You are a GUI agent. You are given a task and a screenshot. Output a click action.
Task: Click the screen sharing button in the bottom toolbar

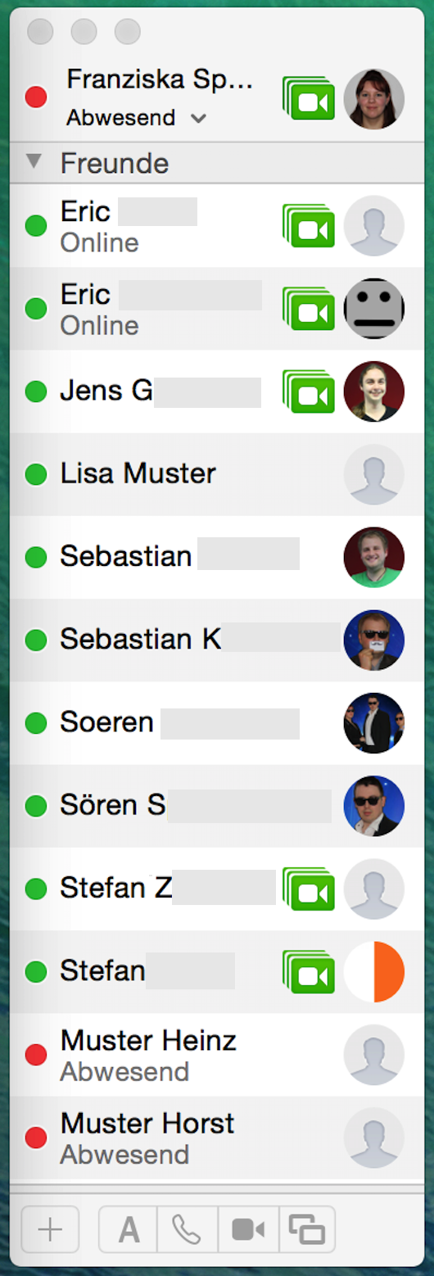point(307,1229)
